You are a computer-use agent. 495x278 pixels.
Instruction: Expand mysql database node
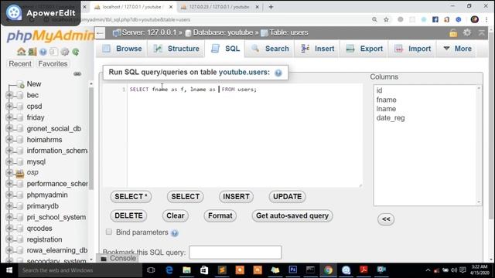click(9, 161)
